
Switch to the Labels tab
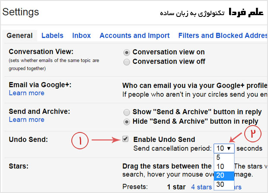coord(52,35)
